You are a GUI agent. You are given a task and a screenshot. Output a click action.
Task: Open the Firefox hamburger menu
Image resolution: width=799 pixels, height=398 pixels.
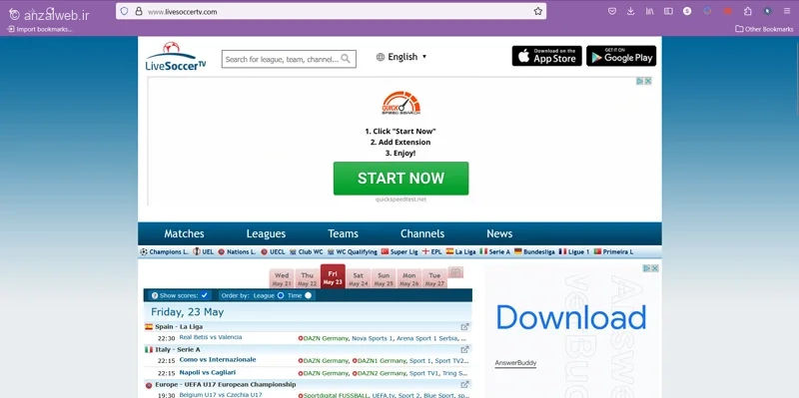787,11
